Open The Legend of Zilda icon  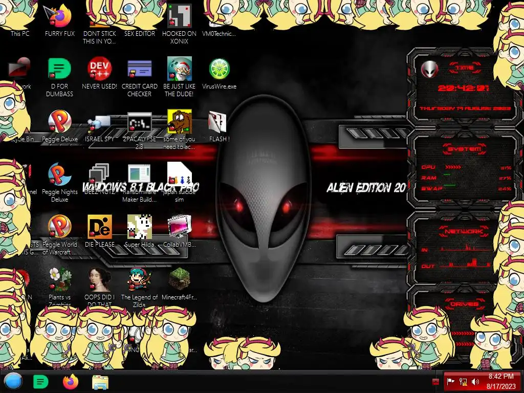(139, 280)
